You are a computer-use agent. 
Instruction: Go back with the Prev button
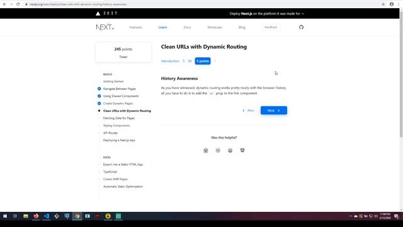pyautogui.click(x=248, y=110)
